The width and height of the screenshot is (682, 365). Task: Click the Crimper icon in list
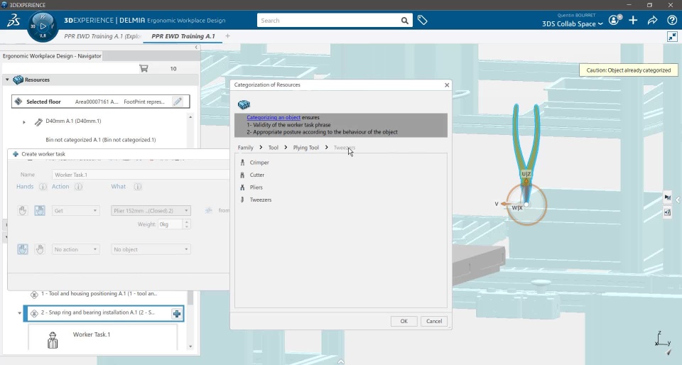point(242,163)
